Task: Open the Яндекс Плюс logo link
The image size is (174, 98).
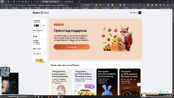Action: tap(41, 13)
